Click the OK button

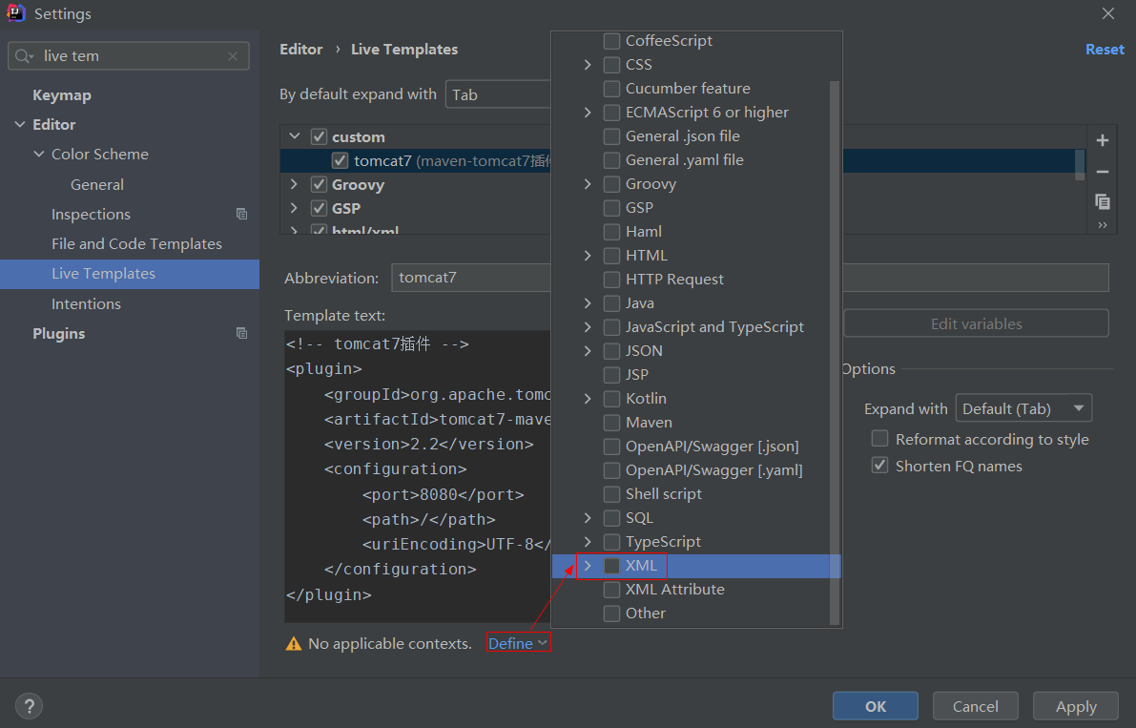[x=876, y=706]
